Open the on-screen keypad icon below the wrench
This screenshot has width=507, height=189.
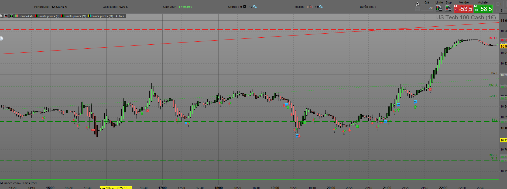coord(417,9)
